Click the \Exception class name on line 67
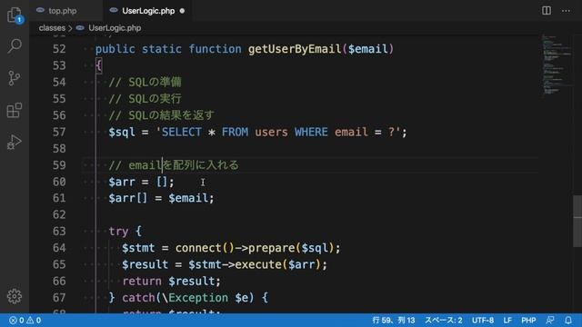 point(195,298)
